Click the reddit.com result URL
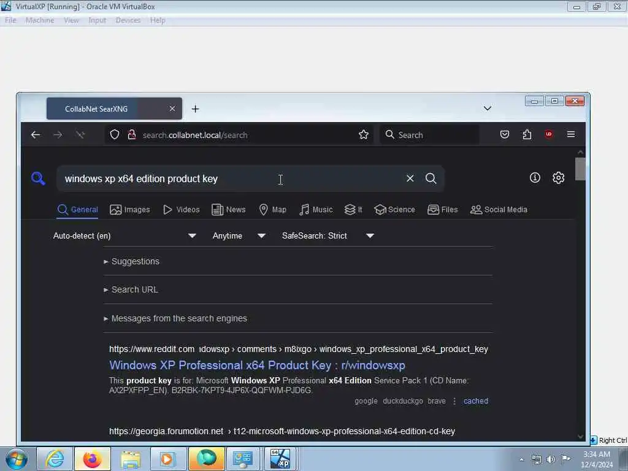Viewport: 628px width, 471px height. click(x=299, y=349)
